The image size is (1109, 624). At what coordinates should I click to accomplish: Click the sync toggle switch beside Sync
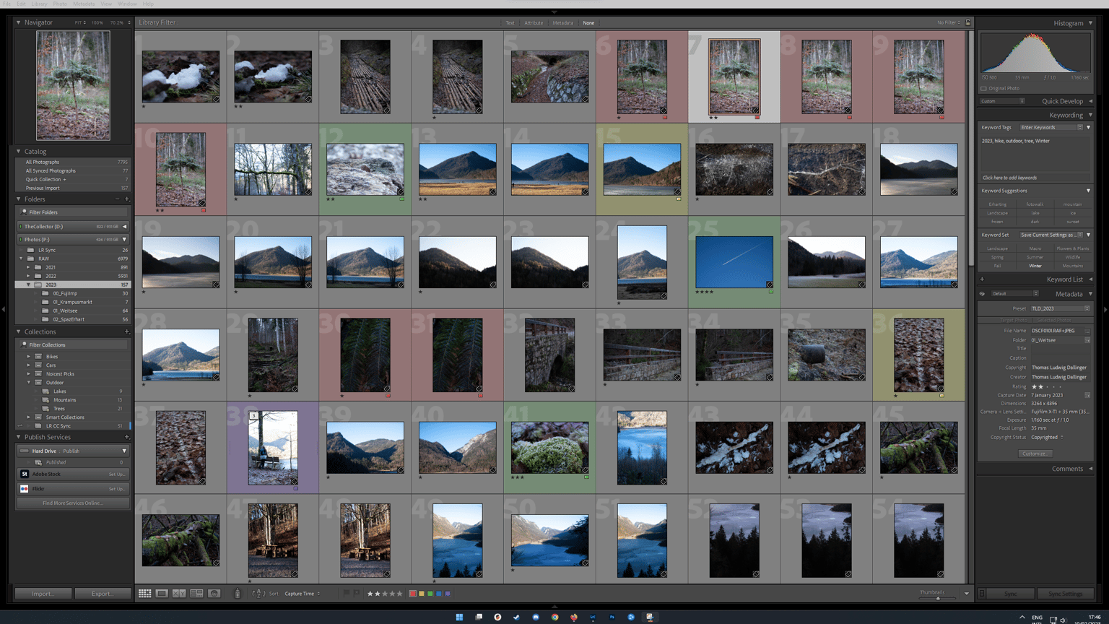click(982, 594)
